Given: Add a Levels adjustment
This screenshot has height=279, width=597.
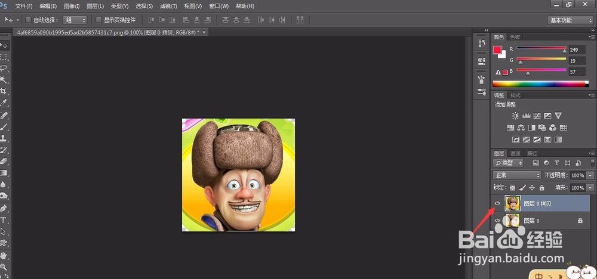Looking at the screenshot, I should pos(526,116).
